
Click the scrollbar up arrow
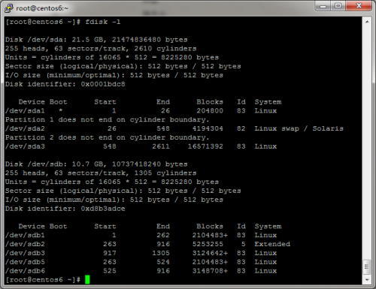367,22
